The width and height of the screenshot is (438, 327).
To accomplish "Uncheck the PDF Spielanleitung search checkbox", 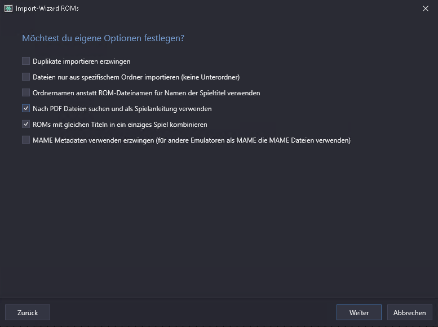I will tap(26, 108).
